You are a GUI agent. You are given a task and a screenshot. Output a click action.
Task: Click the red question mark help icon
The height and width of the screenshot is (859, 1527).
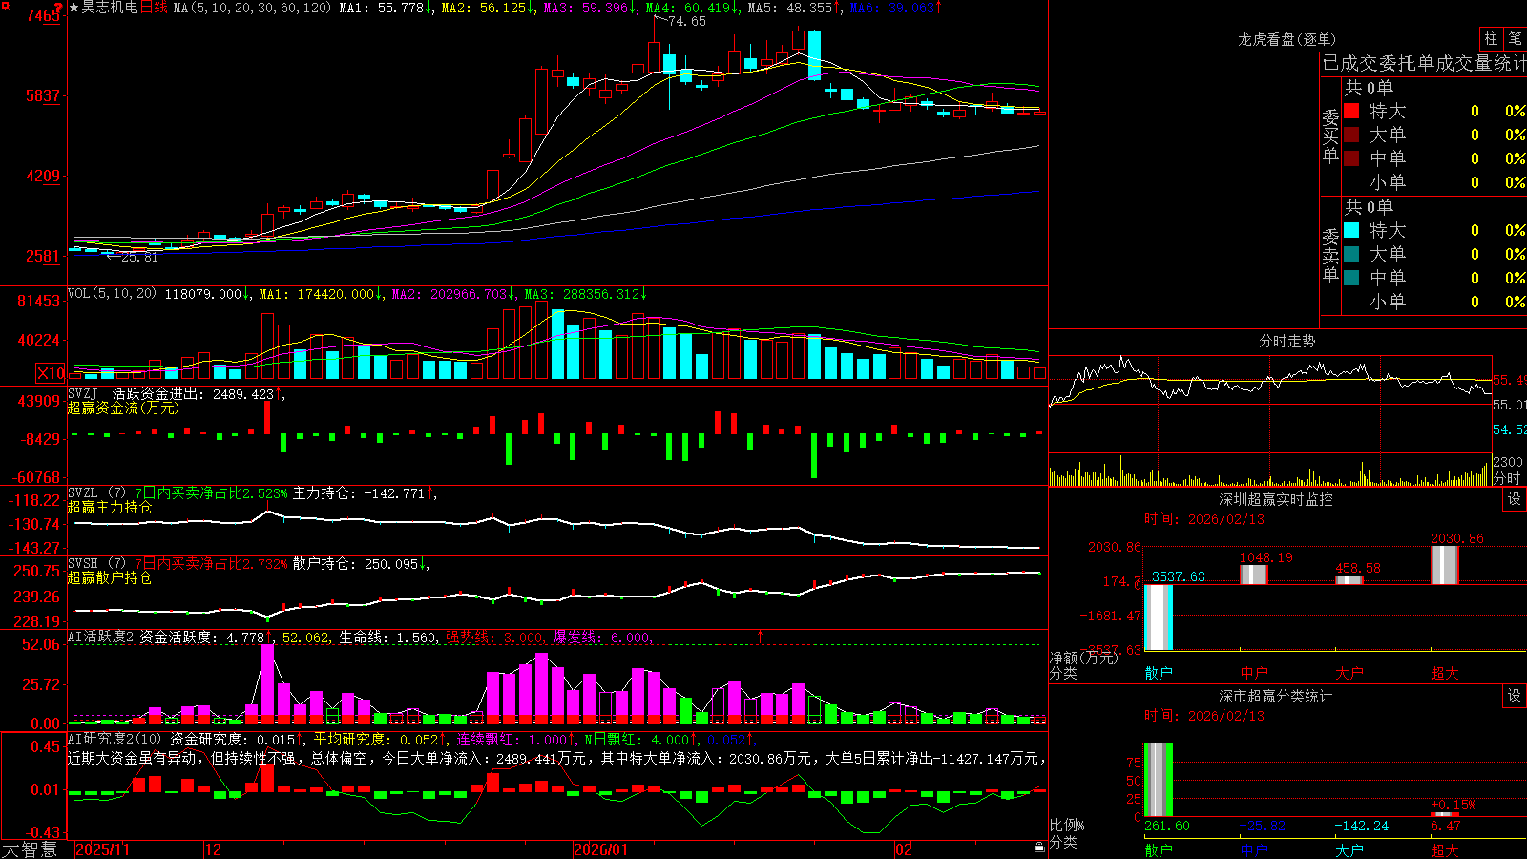pyautogui.click(x=59, y=8)
